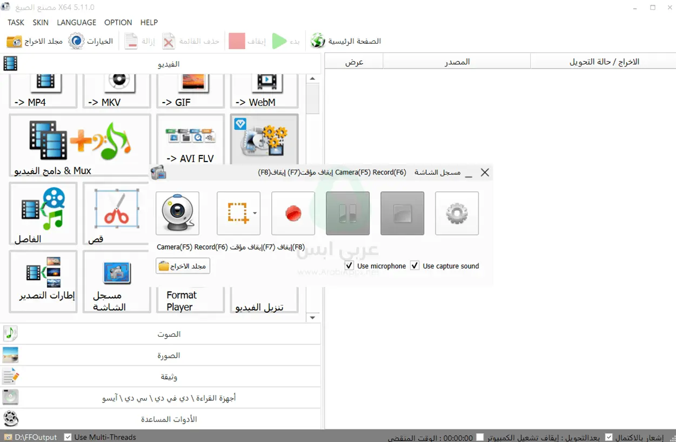This screenshot has width=676, height=442.
Task: Click the Camera webcam icon in the recorder dialog
Action: click(177, 213)
